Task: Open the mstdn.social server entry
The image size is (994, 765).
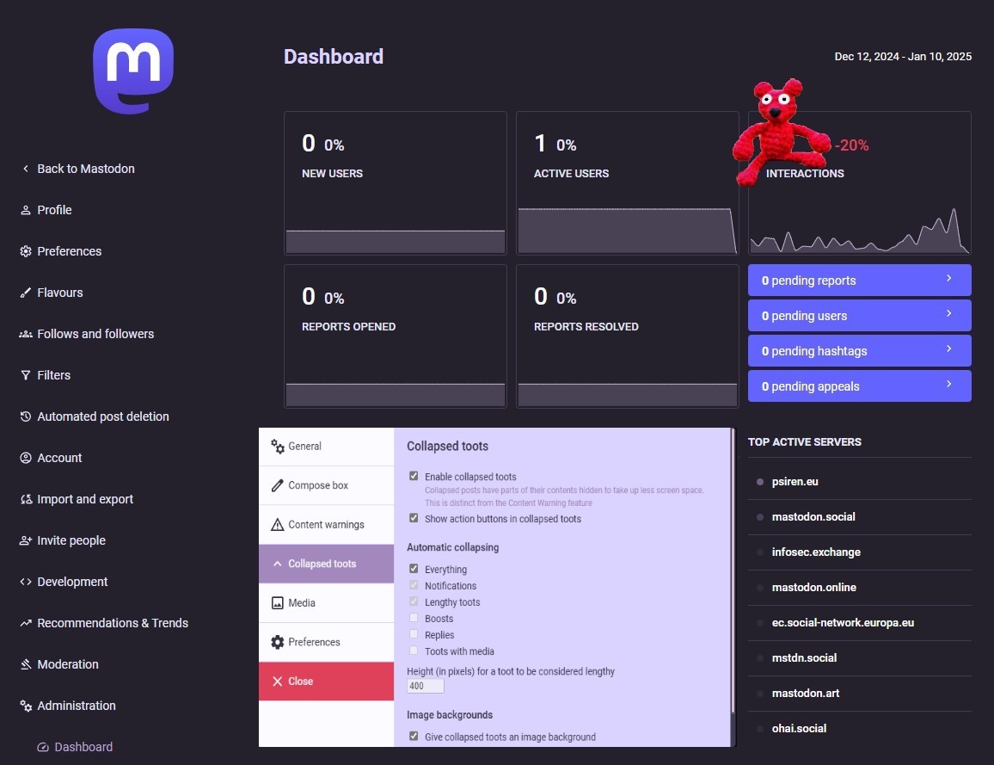Action: [860, 658]
